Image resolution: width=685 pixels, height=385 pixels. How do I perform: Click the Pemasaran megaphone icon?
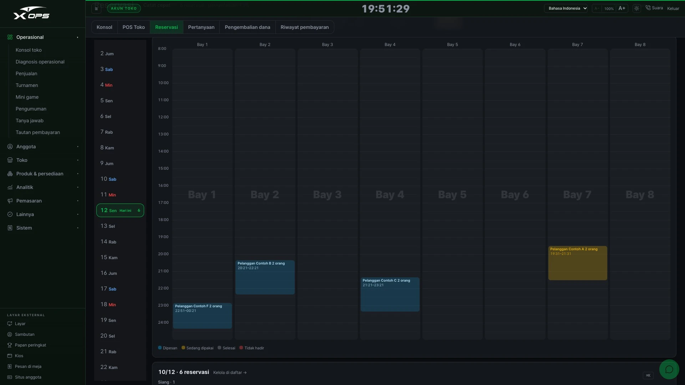[x=10, y=201]
